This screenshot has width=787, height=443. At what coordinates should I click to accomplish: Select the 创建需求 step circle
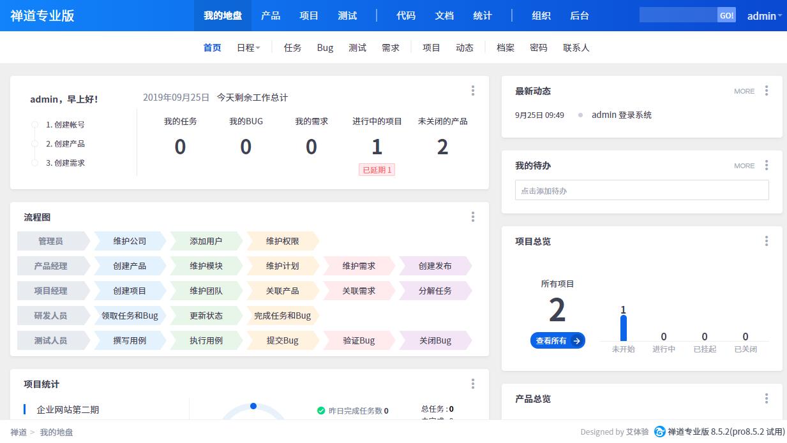click(x=35, y=163)
